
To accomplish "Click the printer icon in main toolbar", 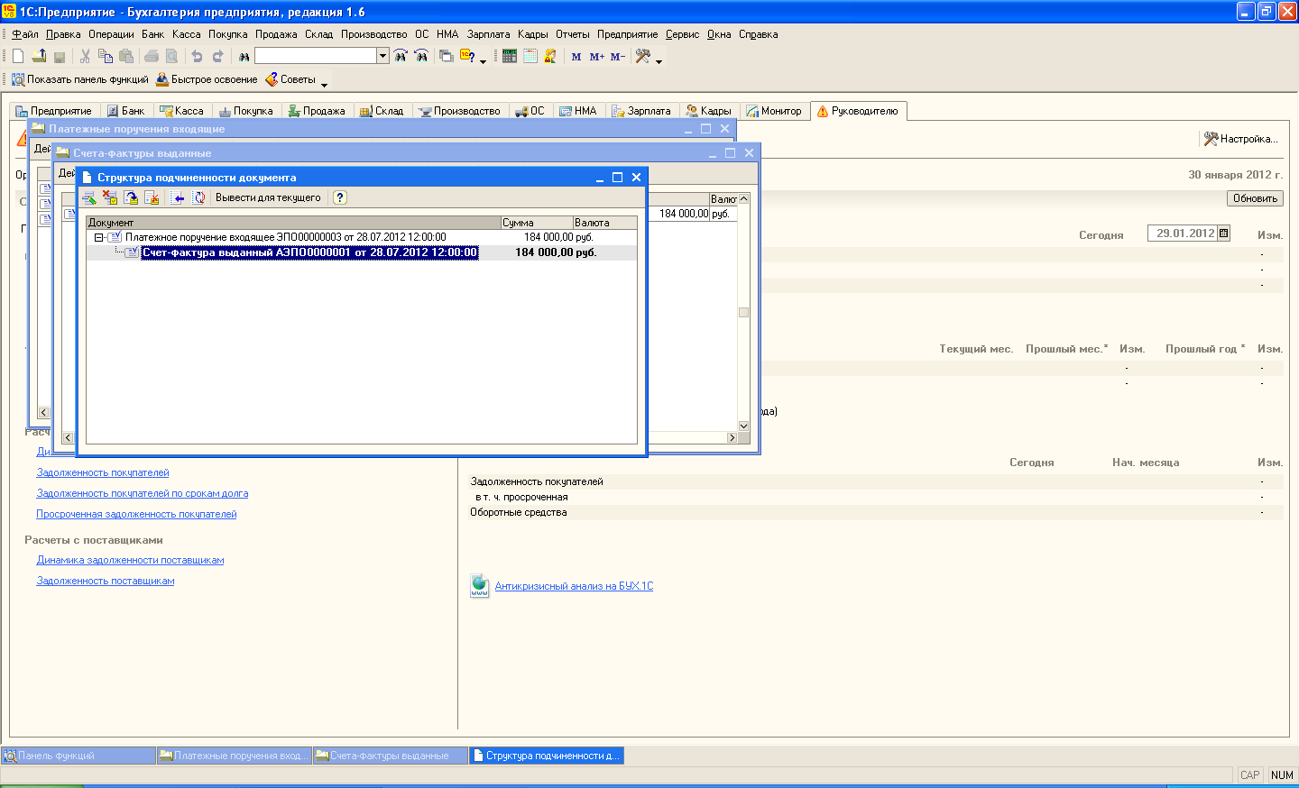I will pos(152,56).
